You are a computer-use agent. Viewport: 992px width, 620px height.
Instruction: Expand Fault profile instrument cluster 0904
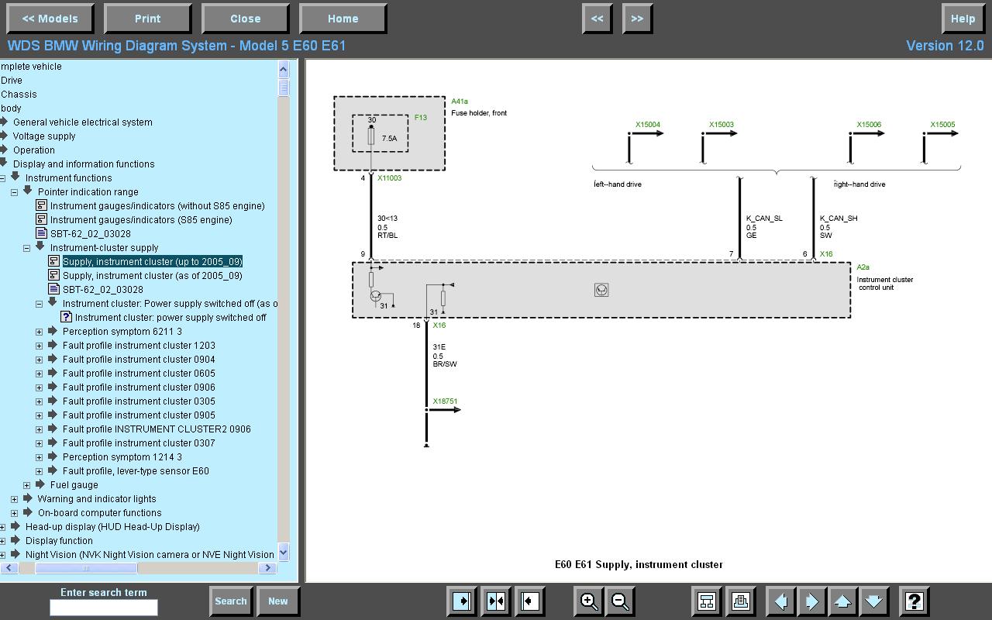[39, 360]
